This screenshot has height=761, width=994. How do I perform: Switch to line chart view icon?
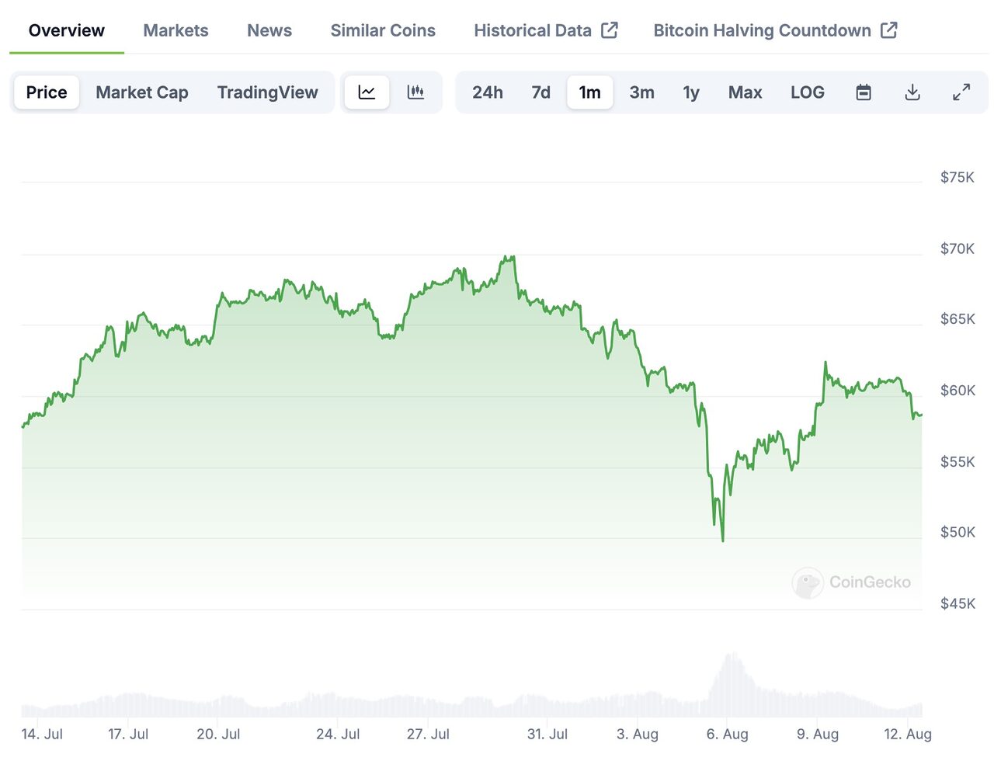pos(367,92)
